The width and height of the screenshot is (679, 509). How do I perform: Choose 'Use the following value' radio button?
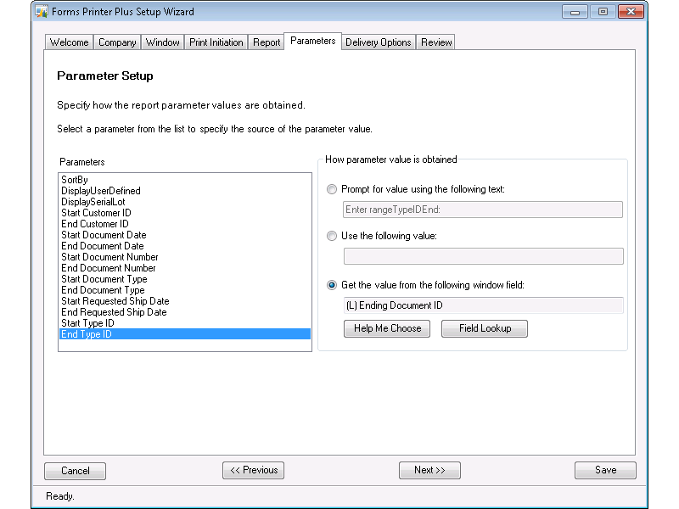tap(332, 236)
